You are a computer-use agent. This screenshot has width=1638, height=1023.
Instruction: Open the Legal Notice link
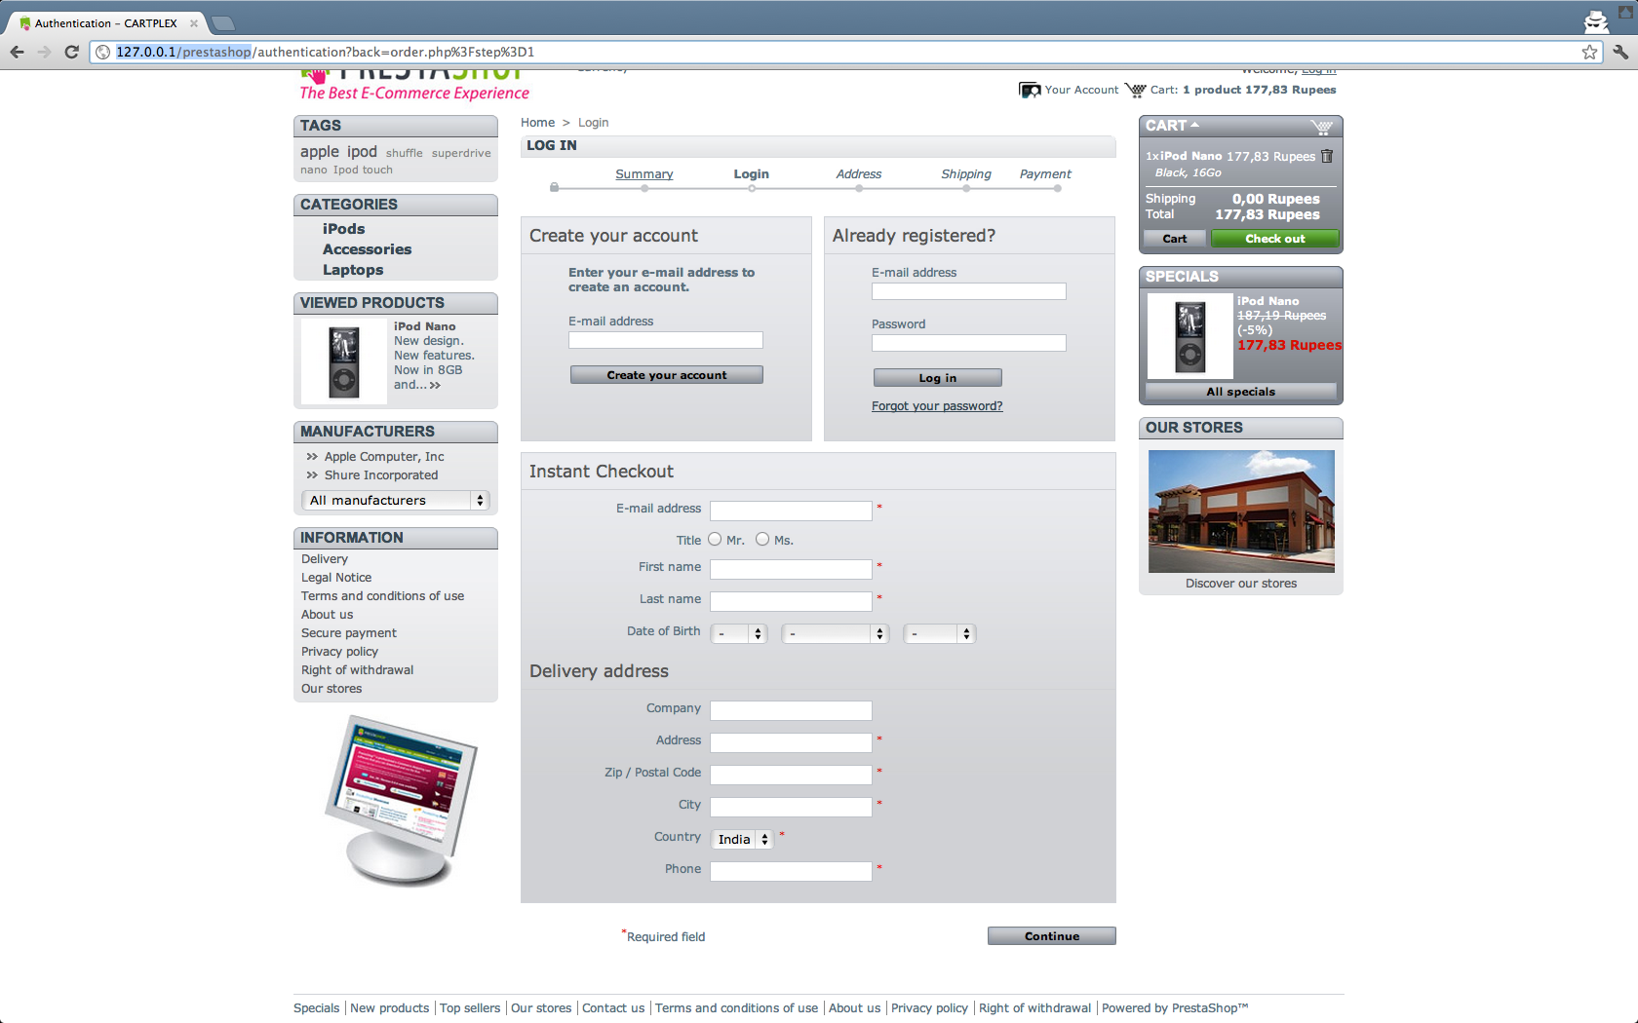pos(336,578)
